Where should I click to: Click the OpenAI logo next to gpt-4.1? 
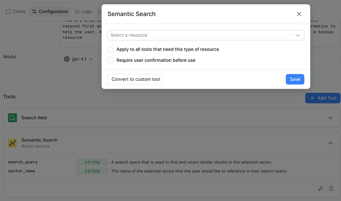click(x=66, y=59)
